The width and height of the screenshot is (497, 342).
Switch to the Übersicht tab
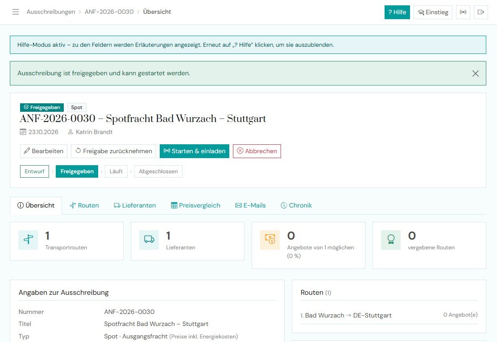tap(36, 206)
